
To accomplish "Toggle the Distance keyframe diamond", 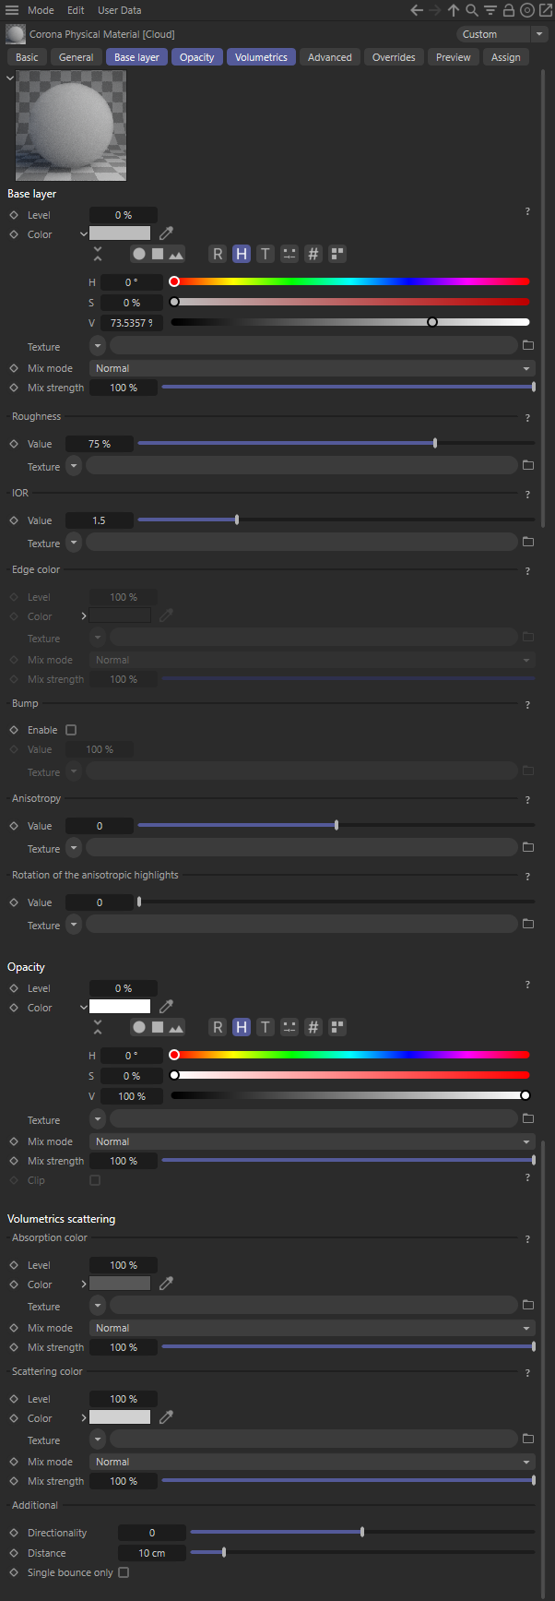I will click(14, 1553).
